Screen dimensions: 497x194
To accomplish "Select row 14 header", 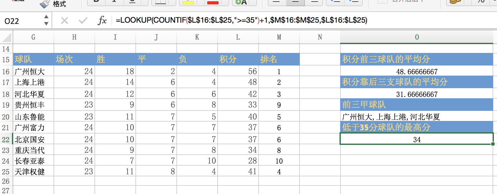I will pos(6,49).
